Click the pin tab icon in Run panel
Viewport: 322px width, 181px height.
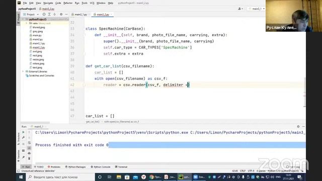[x=24, y=157]
